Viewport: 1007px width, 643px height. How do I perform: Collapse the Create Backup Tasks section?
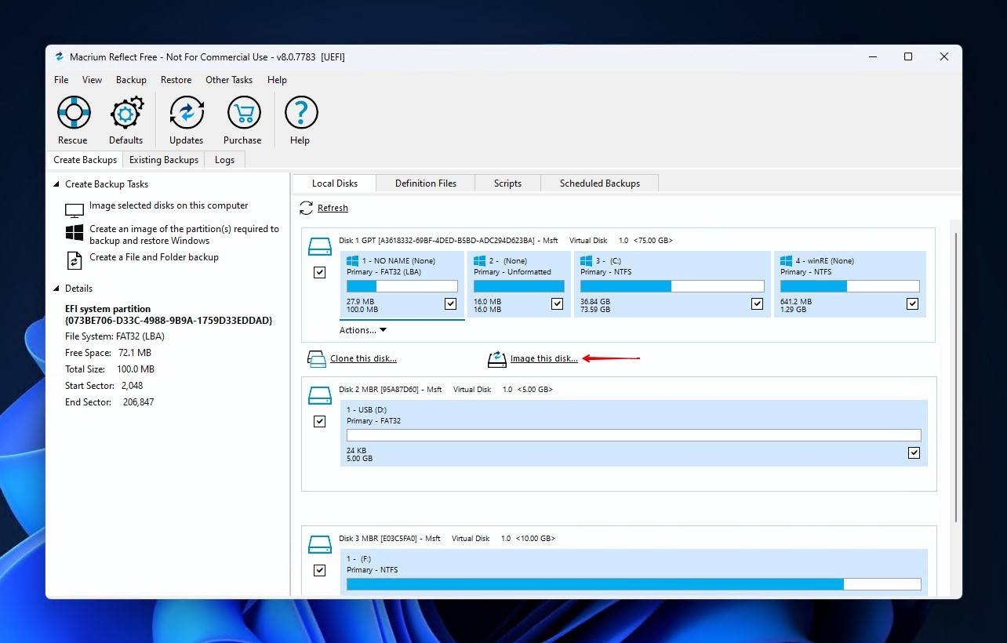tap(54, 183)
